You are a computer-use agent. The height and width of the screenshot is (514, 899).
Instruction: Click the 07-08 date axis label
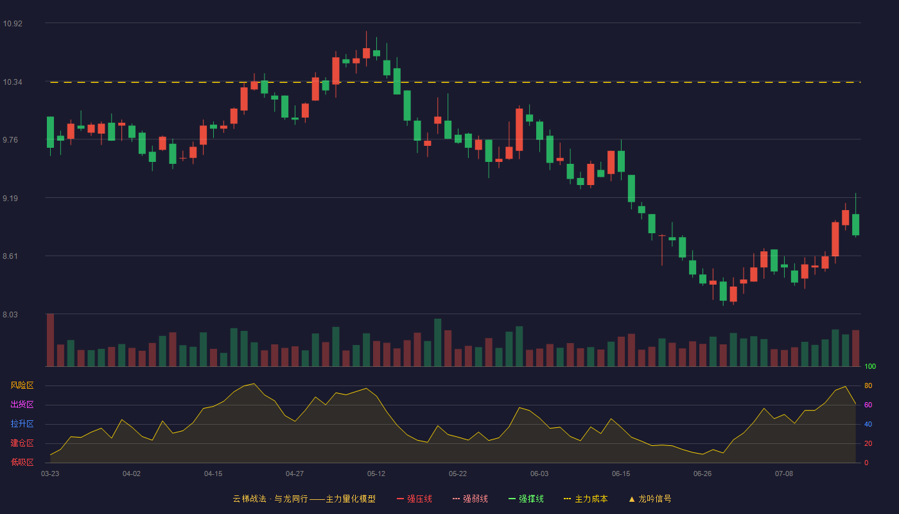pyautogui.click(x=784, y=474)
